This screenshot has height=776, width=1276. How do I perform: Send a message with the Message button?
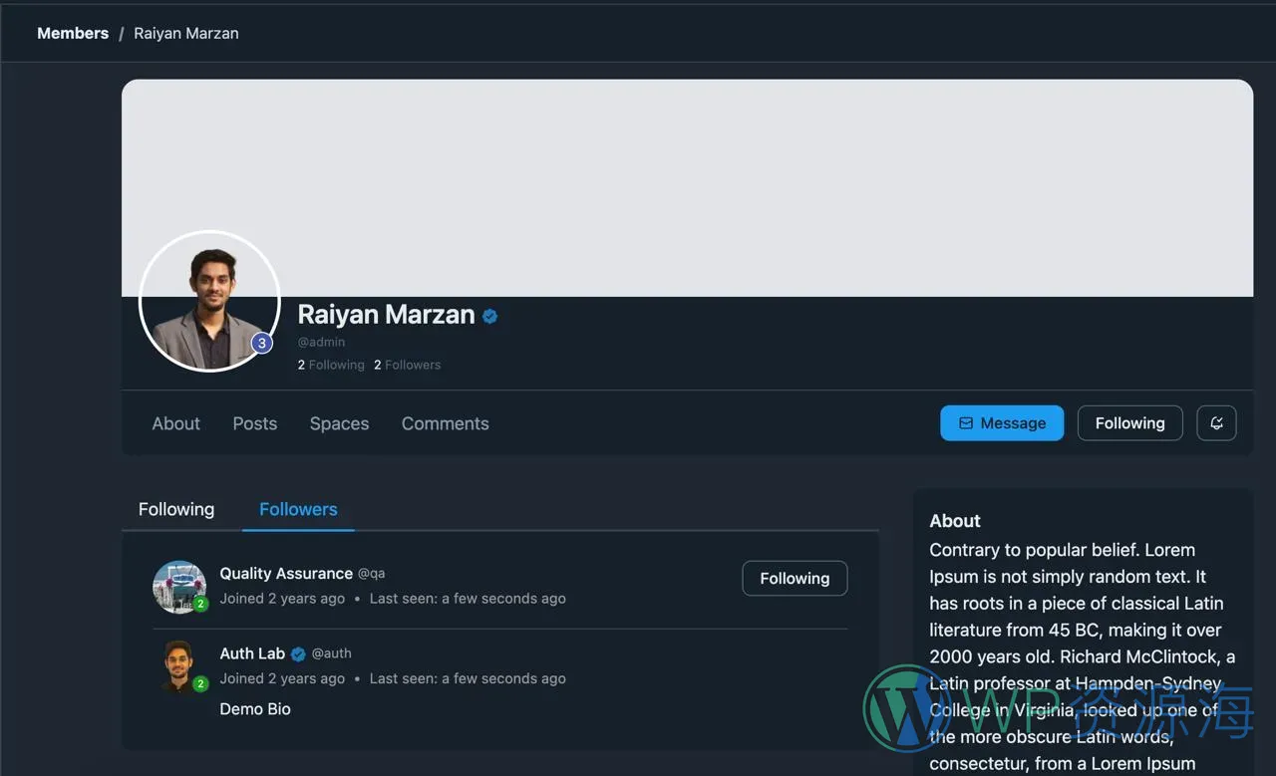pyautogui.click(x=1002, y=423)
